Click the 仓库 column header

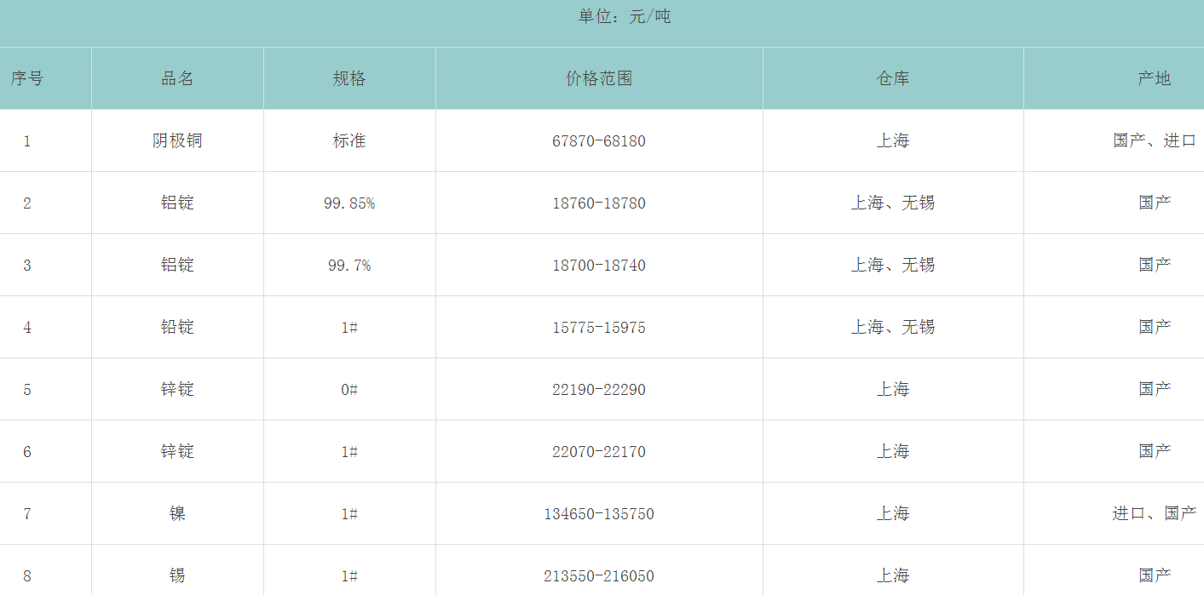click(x=893, y=78)
